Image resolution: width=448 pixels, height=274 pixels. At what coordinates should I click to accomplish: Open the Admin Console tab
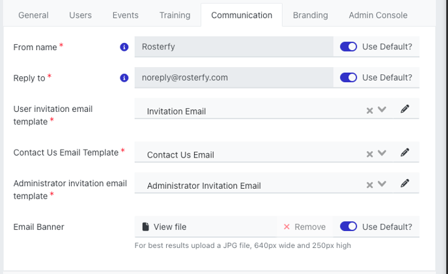pos(378,15)
